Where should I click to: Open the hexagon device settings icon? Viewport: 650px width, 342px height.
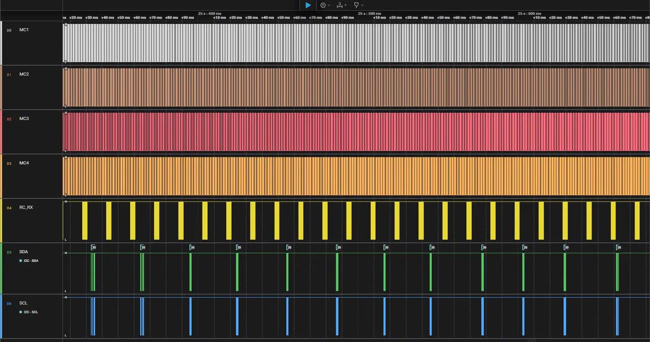323,5
